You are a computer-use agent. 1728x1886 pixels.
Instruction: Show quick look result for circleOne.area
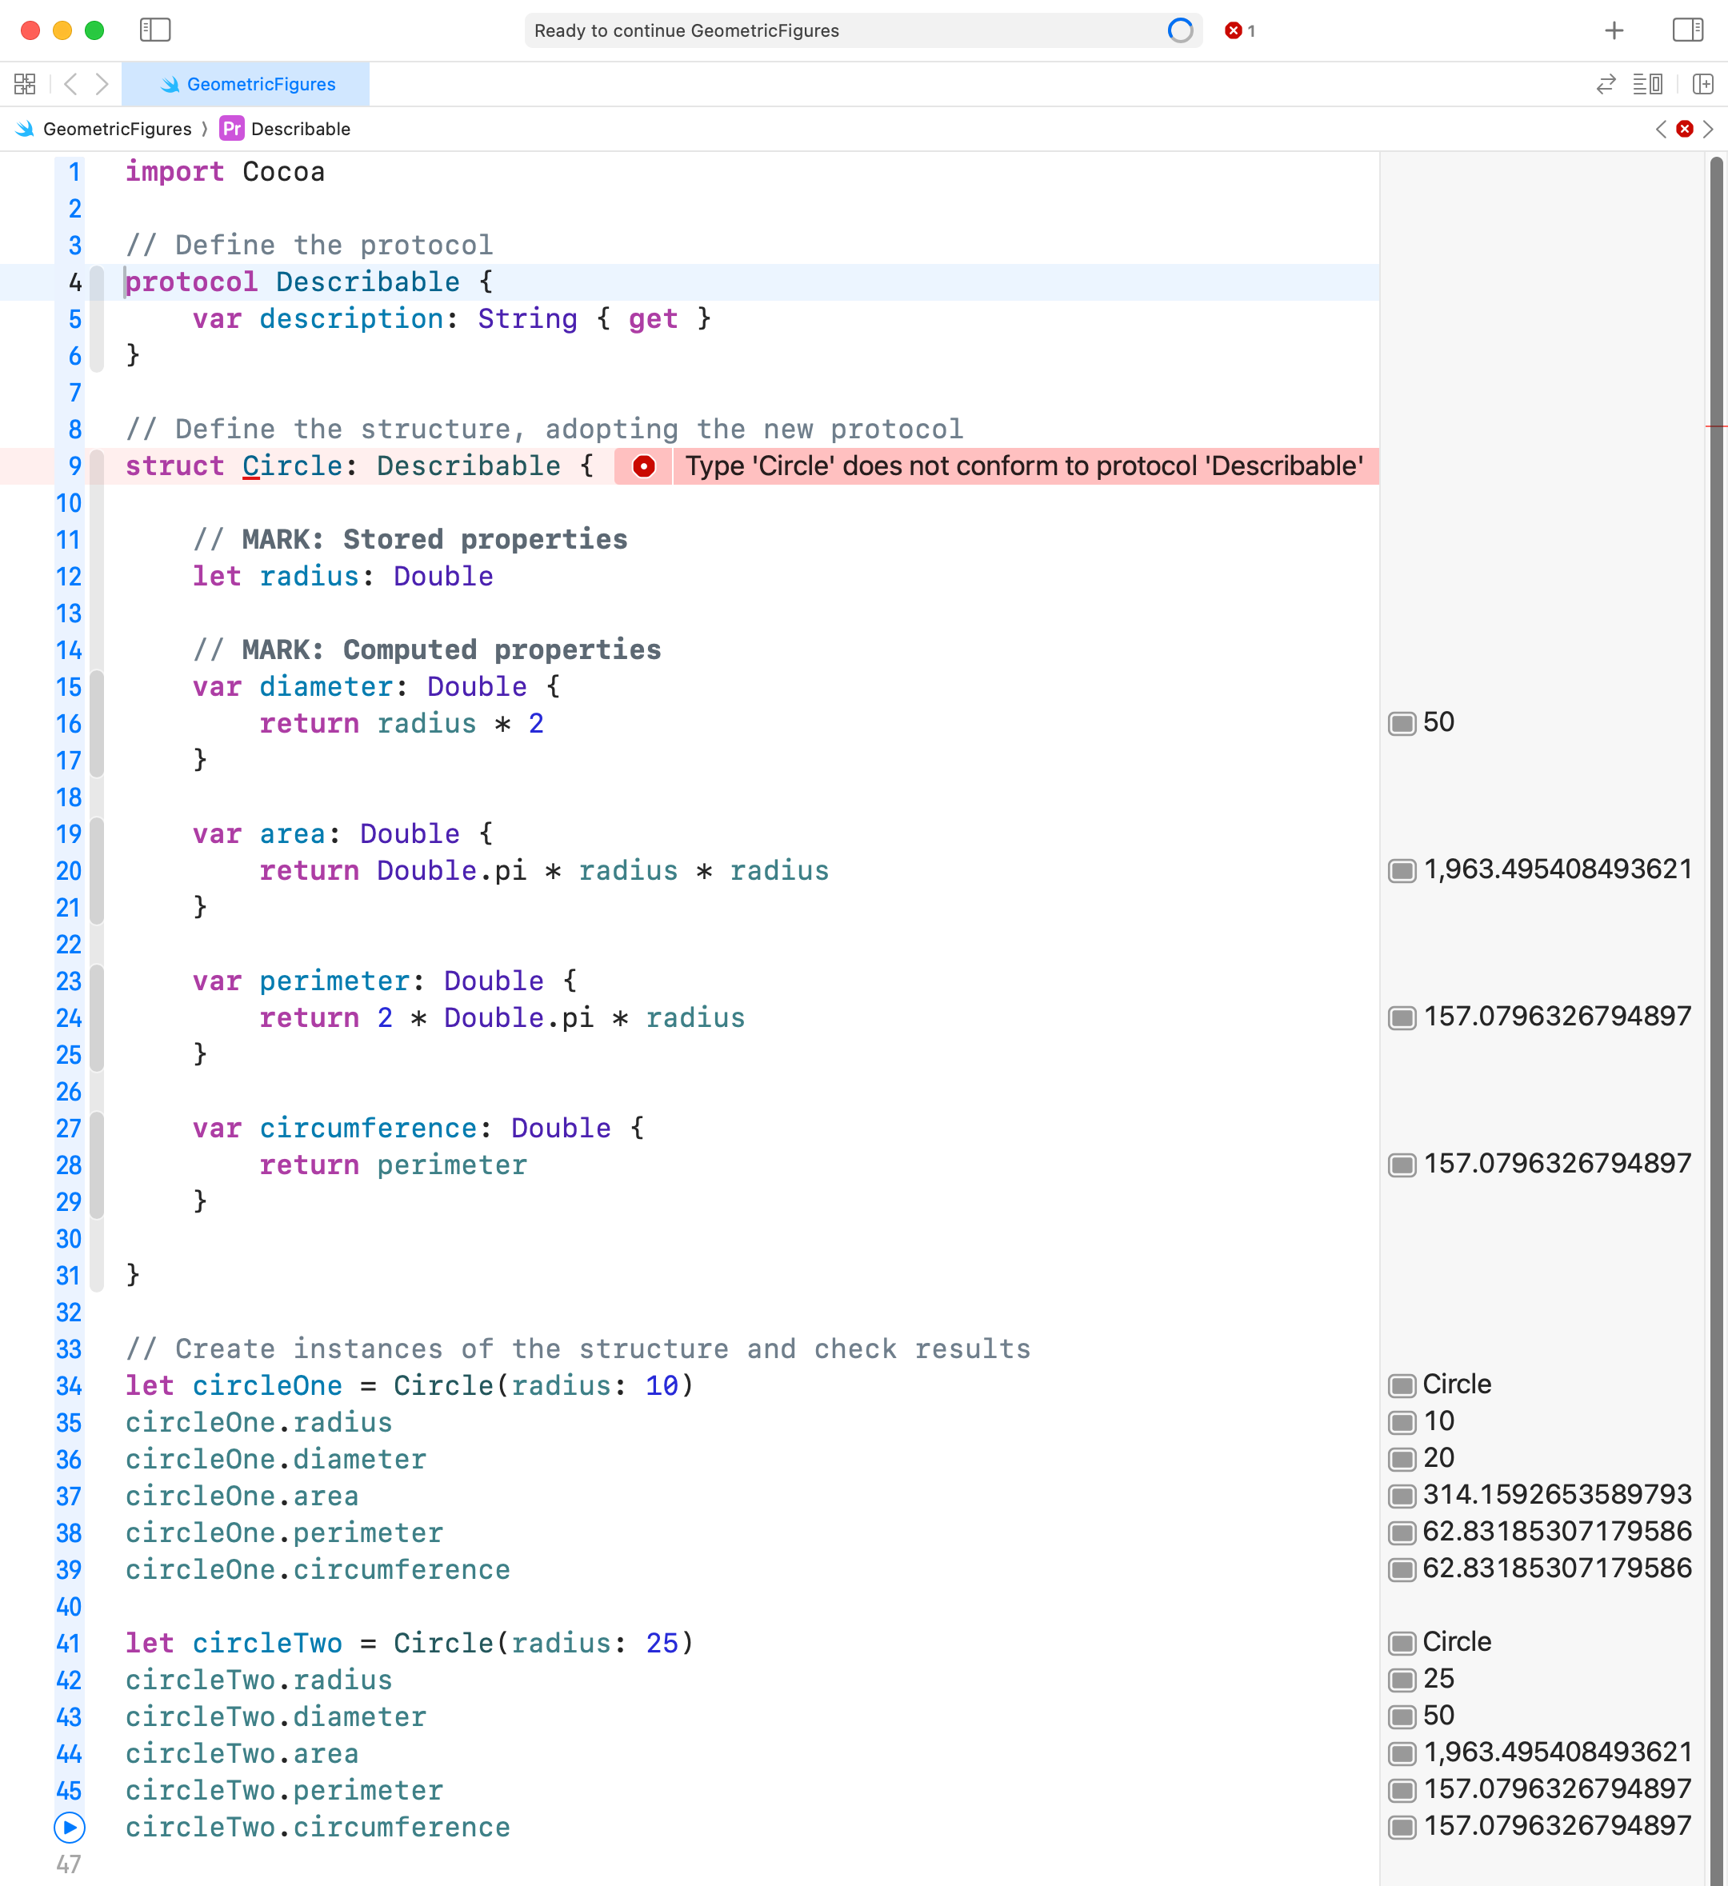pos(1402,1496)
